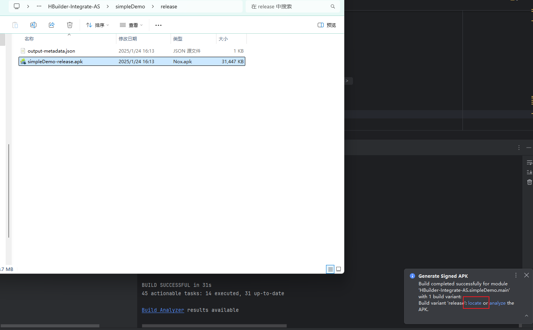Viewport: 533px width, 330px height.
Task: Close the Generate Signed APK notification
Action: (527, 275)
